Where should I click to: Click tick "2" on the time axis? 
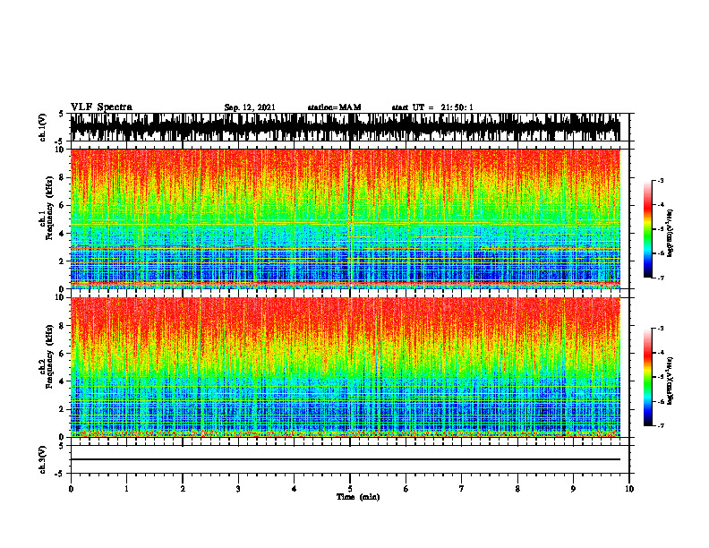(x=183, y=489)
